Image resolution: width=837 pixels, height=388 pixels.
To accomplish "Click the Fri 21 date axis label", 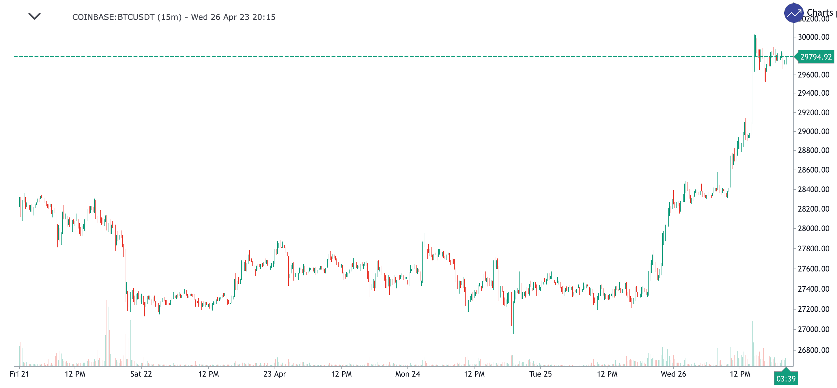I will [x=19, y=374].
